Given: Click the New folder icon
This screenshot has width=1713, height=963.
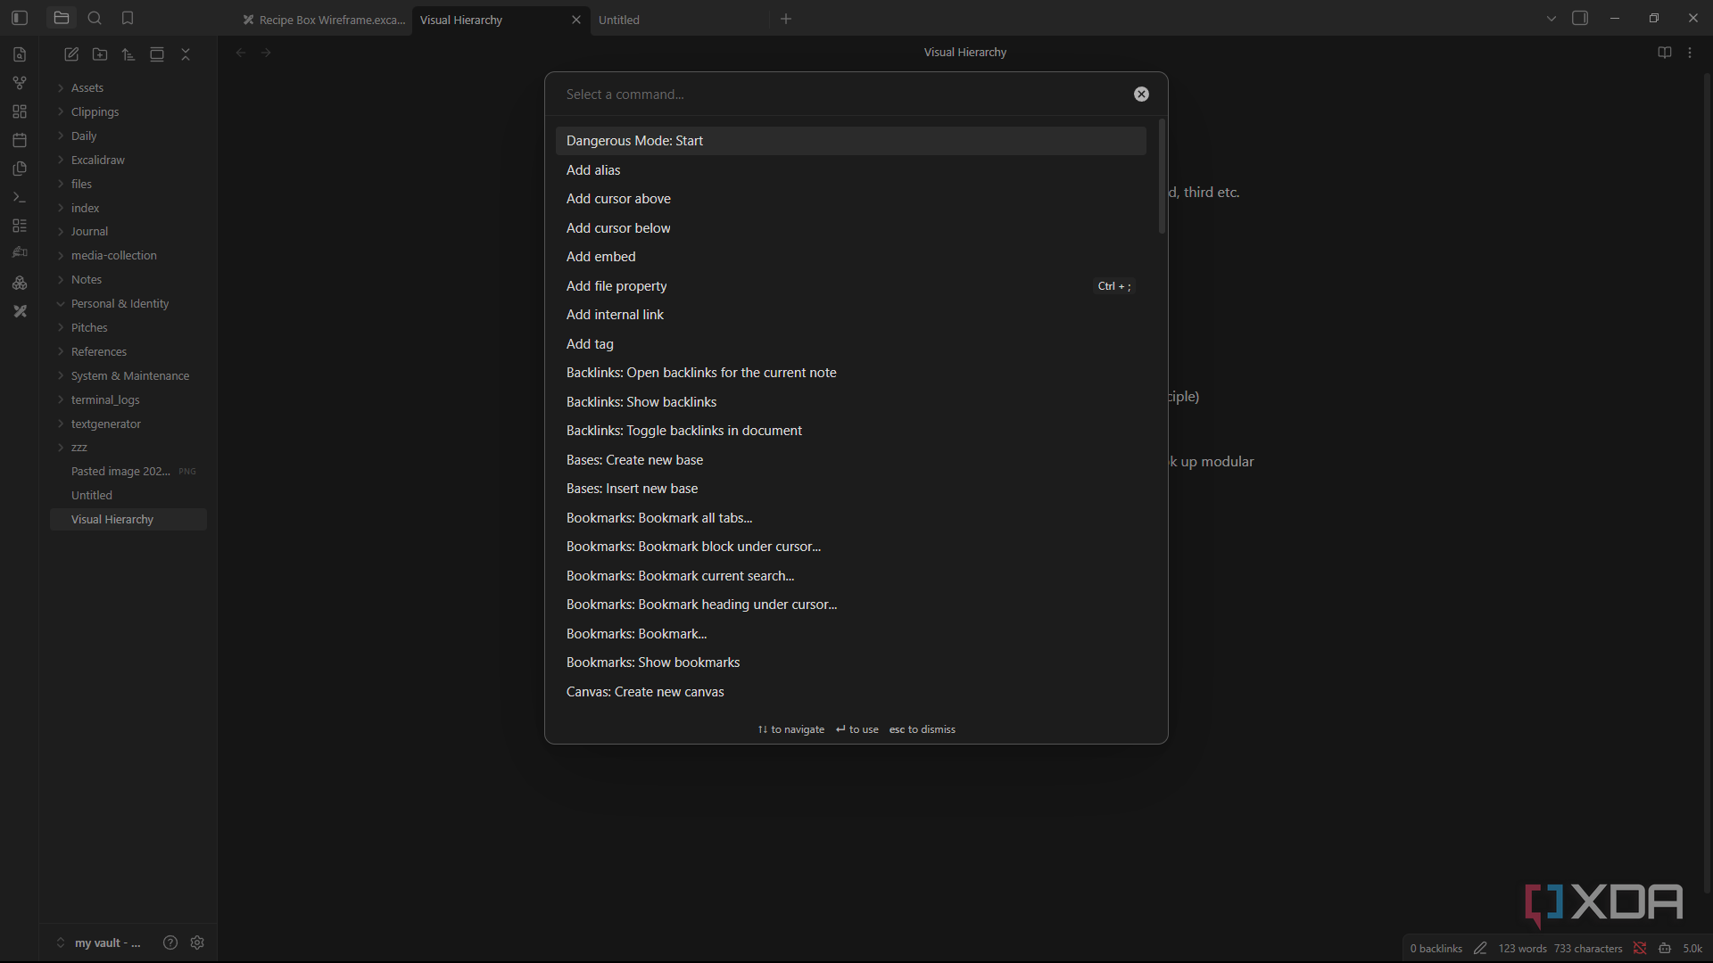Looking at the screenshot, I should pyautogui.click(x=100, y=54).
